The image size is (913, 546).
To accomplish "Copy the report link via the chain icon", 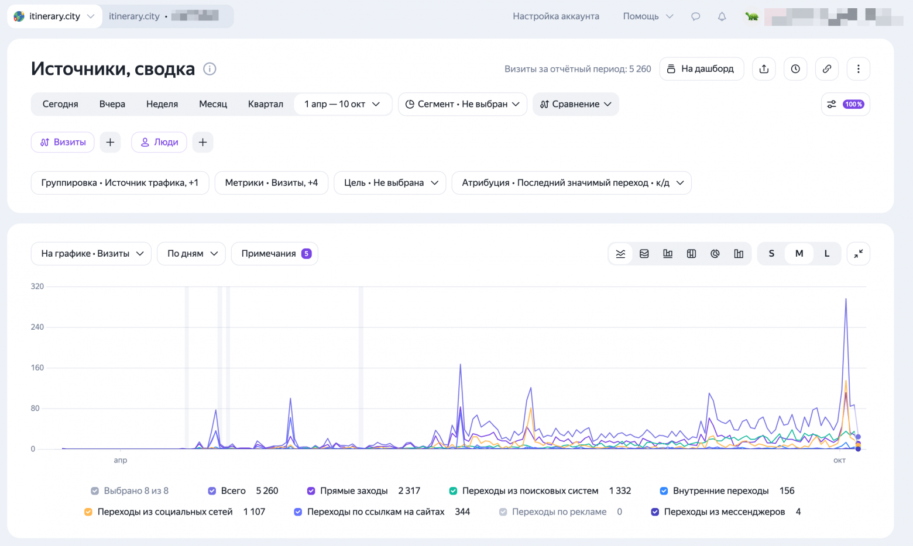I will point(827,69).
